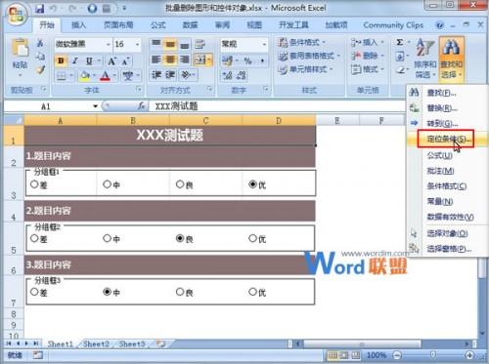Select 优 radio in 分组框2
The image size is (489, 364).
click(252, 238)
